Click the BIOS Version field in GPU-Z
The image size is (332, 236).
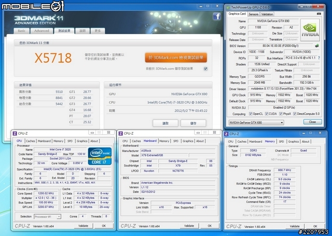(x=280, y=46)
